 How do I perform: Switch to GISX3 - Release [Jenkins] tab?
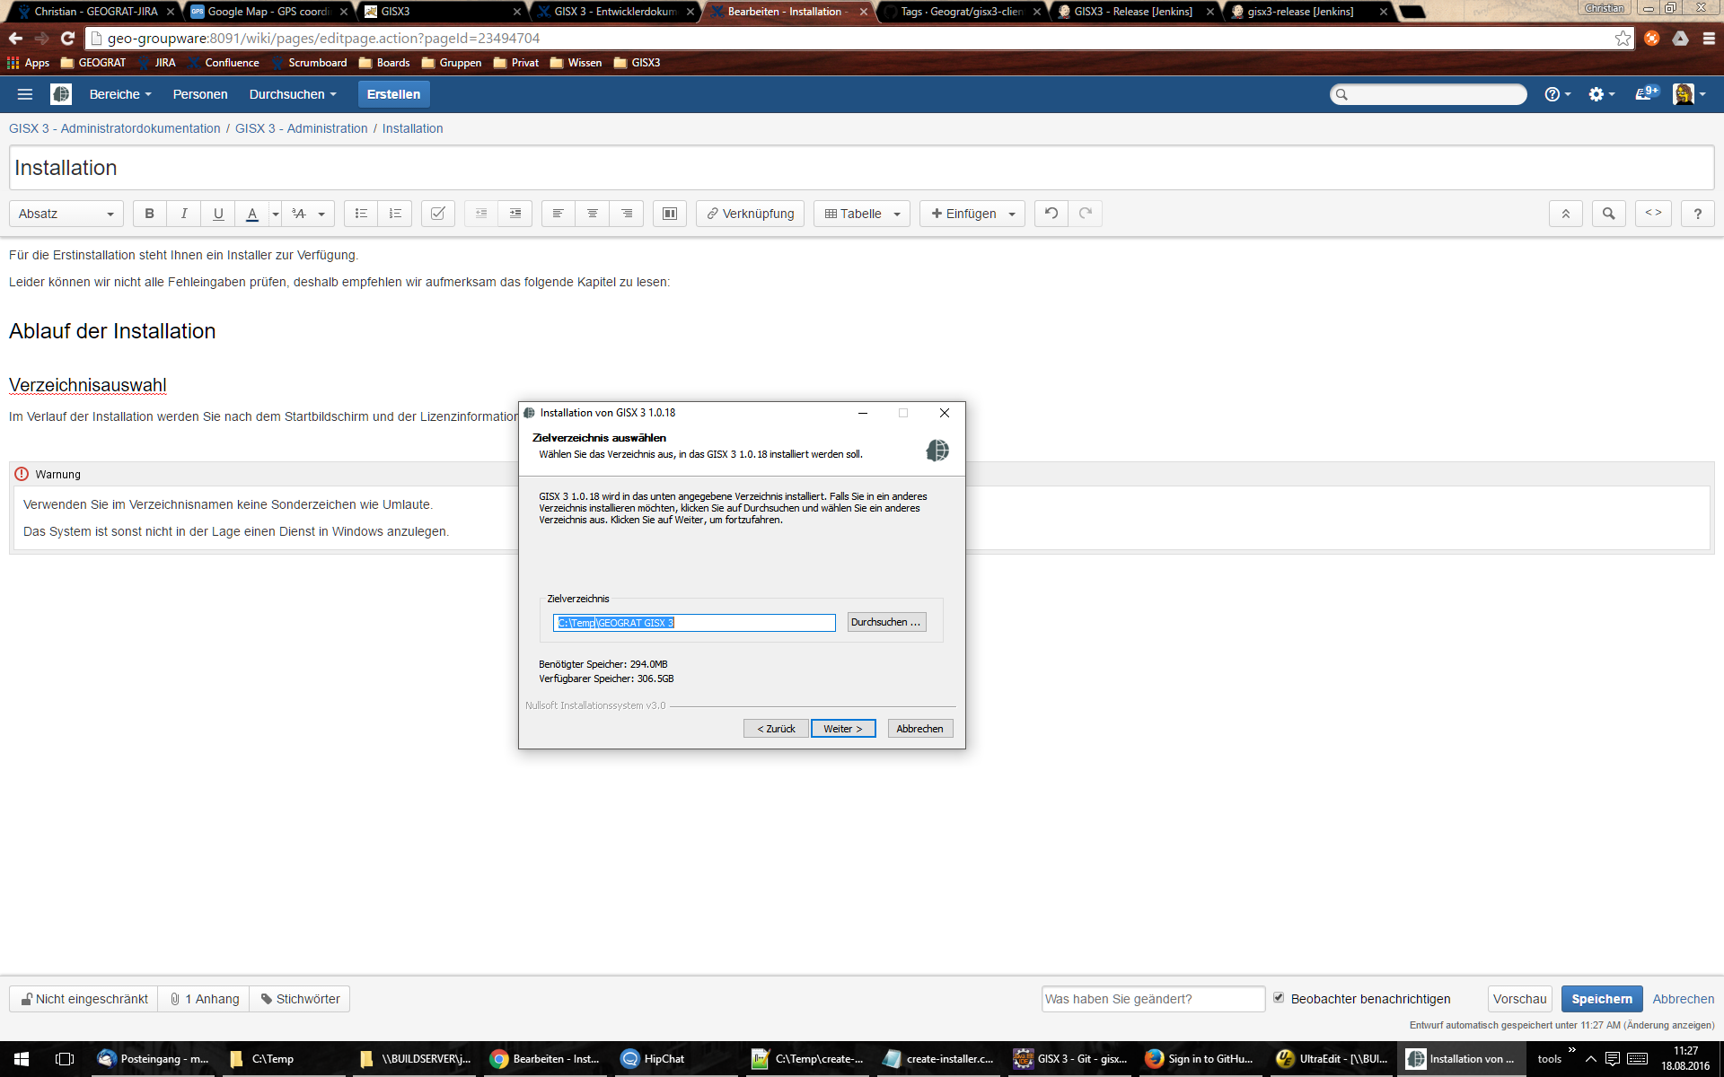tap(1134, 12)
